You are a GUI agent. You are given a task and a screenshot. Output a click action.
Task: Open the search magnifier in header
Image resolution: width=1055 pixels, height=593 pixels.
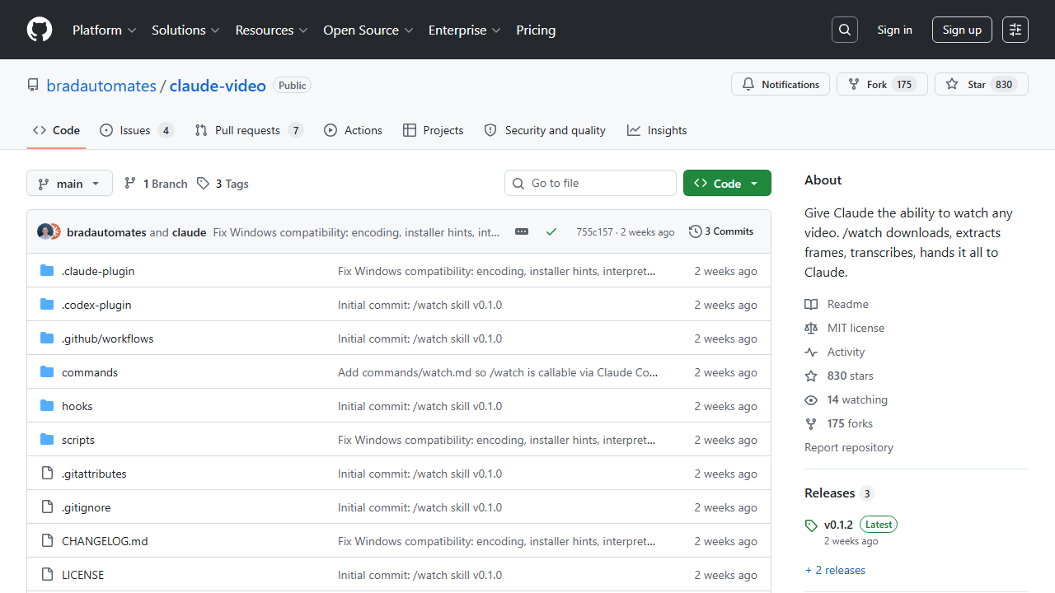[x=845, y=30]
